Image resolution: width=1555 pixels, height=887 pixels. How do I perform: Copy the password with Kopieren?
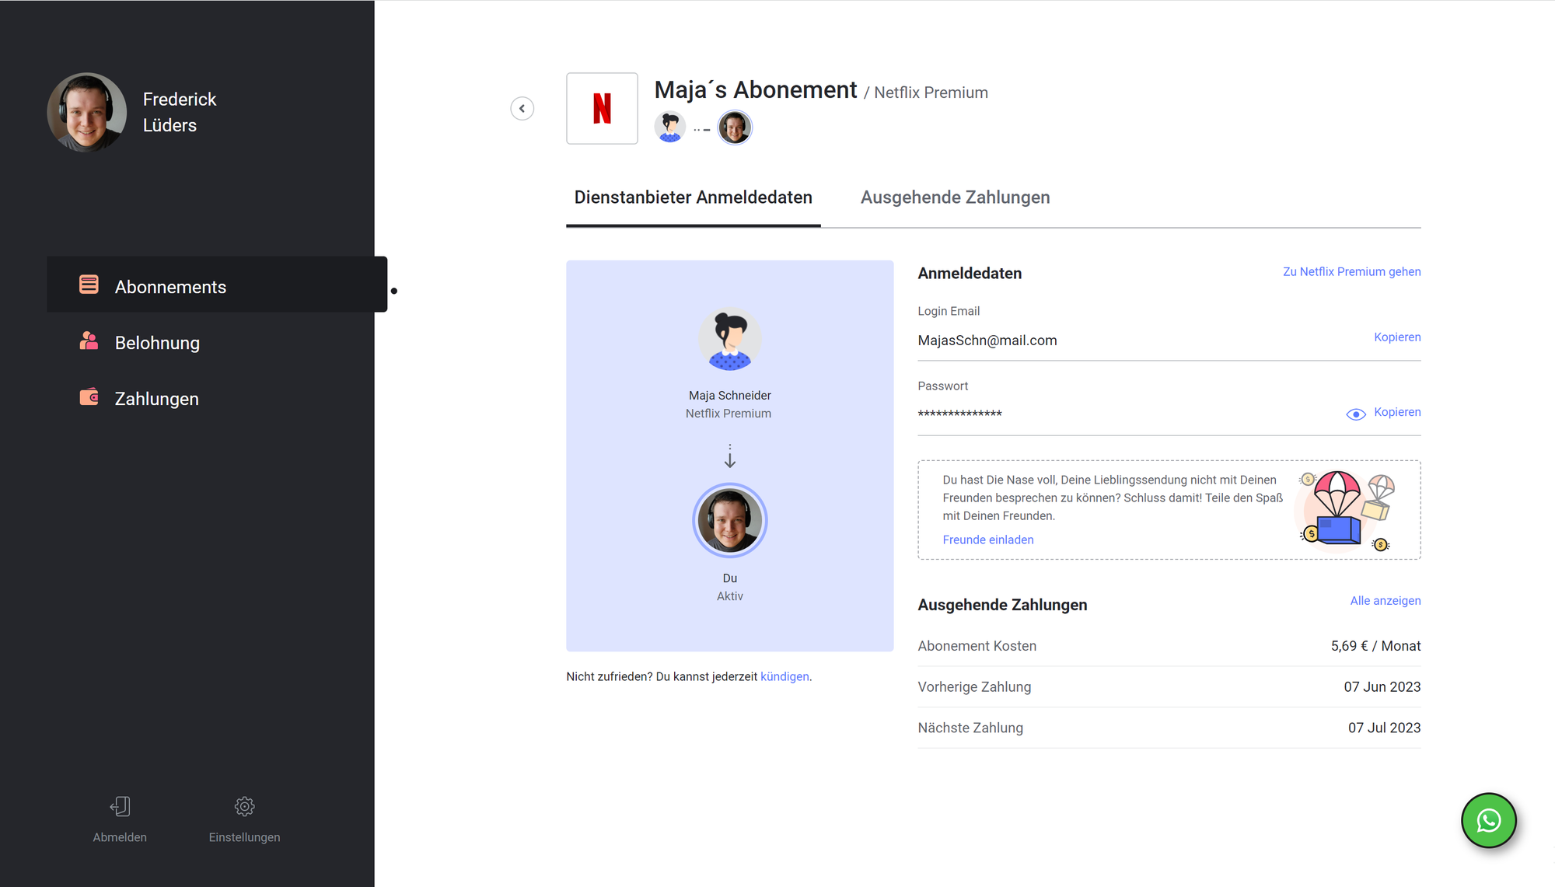coord(1397,412)
